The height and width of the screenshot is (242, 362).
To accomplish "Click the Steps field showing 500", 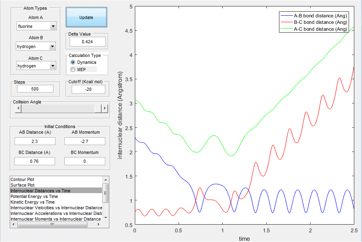I will click(35, 89).
